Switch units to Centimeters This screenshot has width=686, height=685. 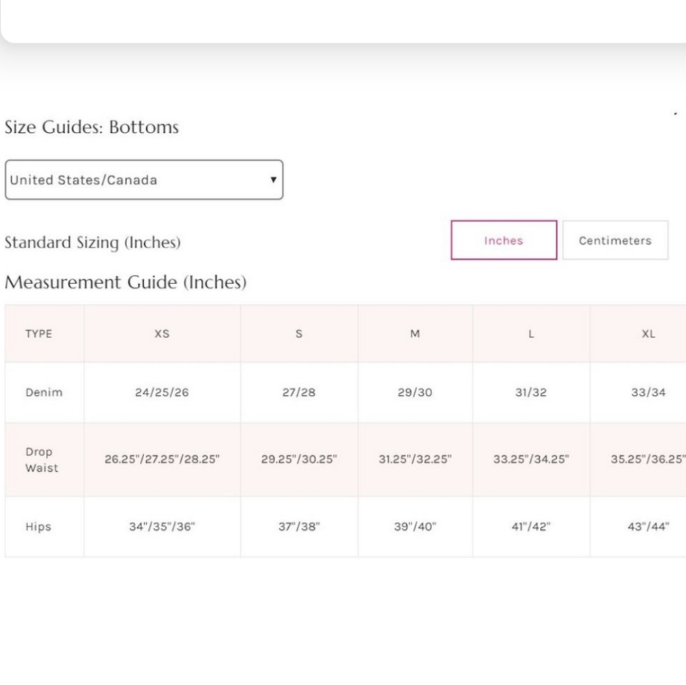615,240
